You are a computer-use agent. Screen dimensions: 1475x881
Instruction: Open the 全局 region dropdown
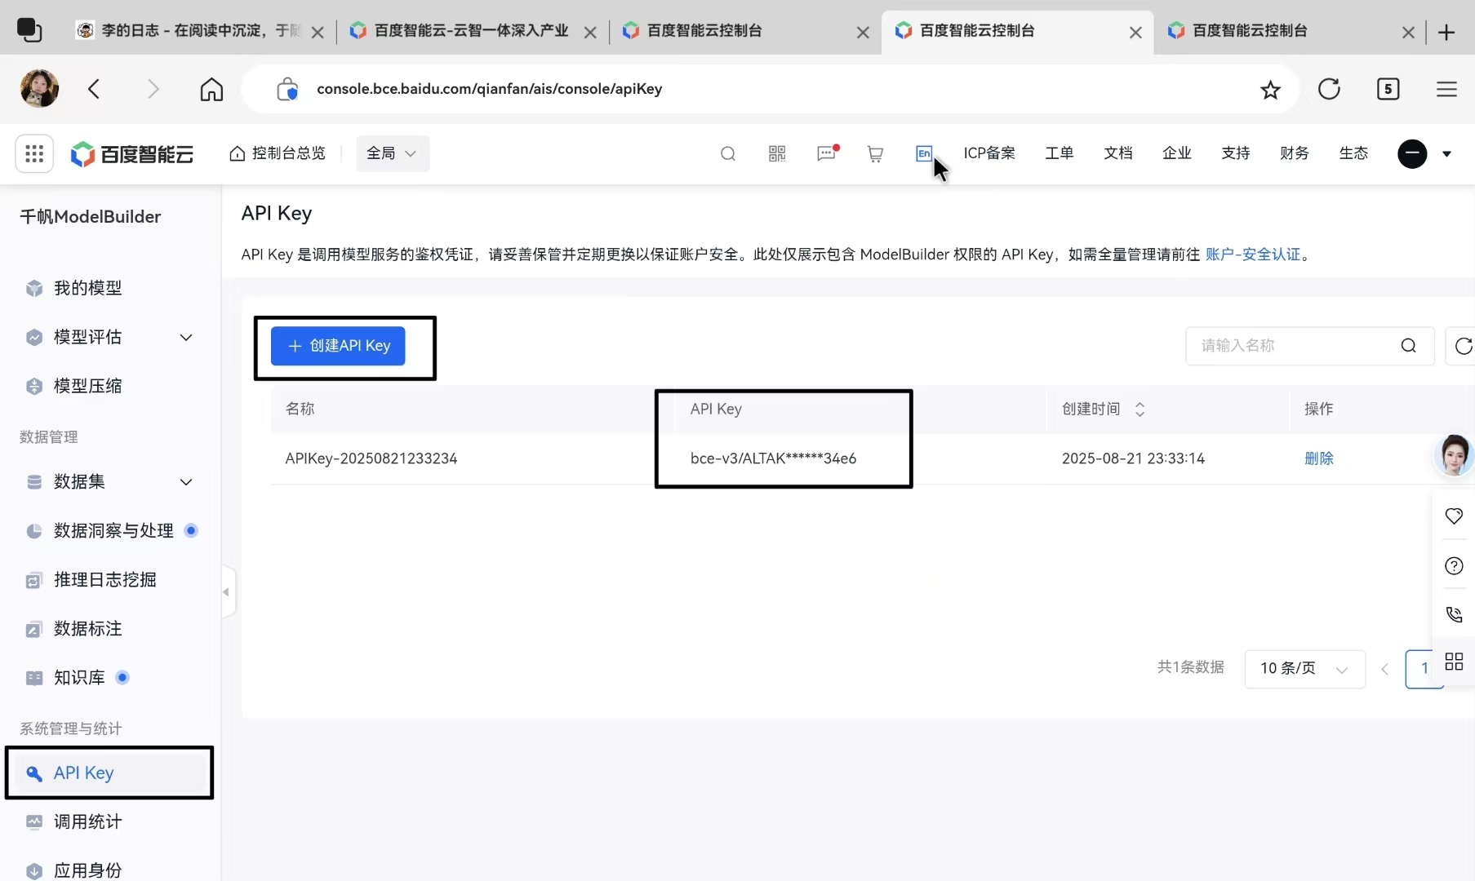point(393,153)
